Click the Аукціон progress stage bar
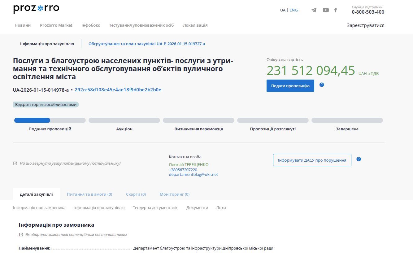413x257 pixels. coord(124,120)
